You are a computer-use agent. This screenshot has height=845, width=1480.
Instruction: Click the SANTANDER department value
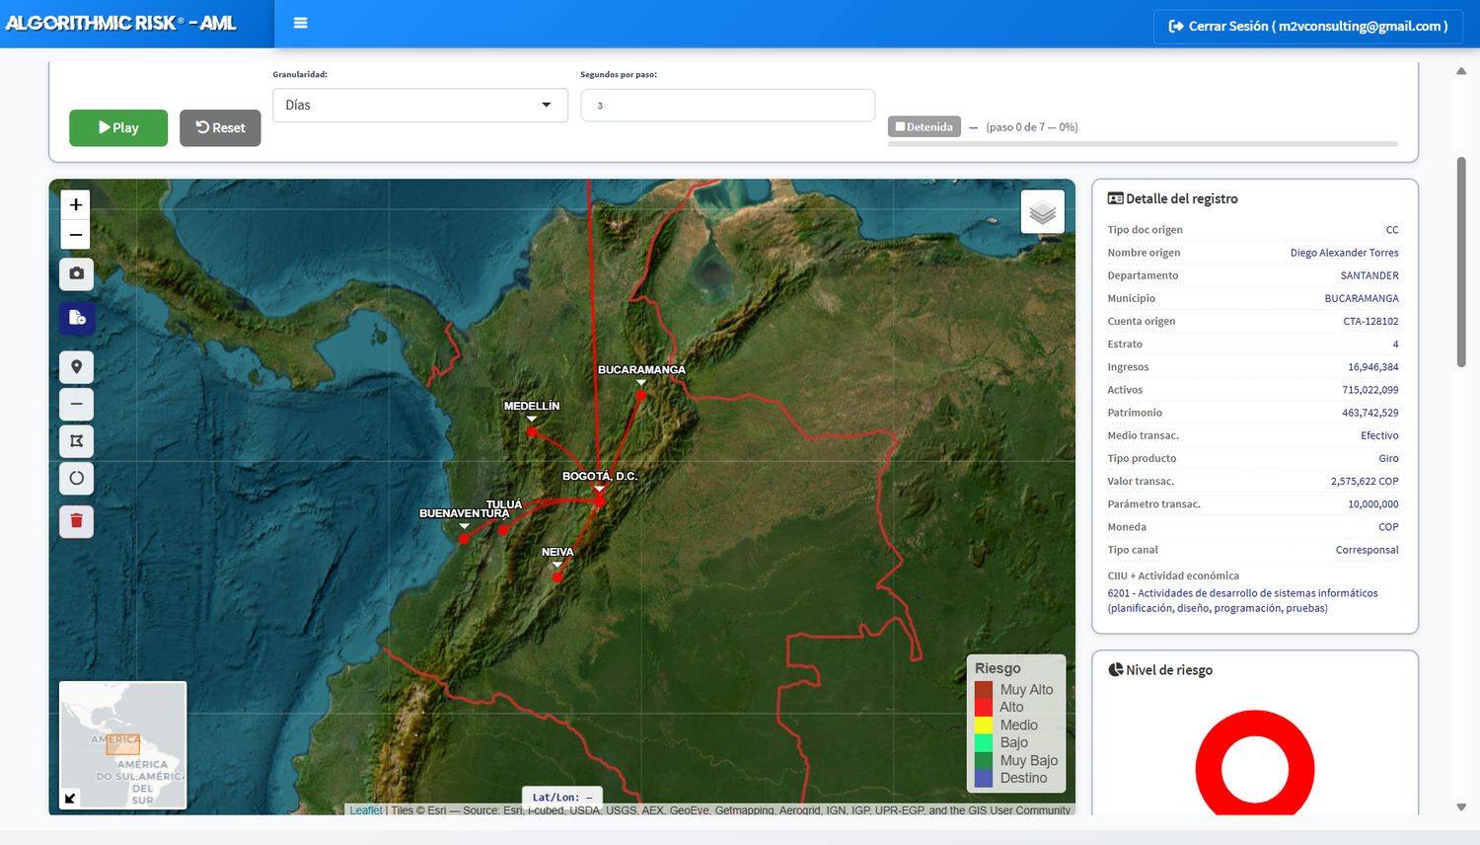(x=1369, y=275)
